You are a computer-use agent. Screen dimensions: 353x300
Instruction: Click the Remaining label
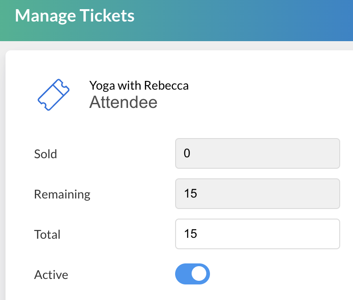[62, 194]
